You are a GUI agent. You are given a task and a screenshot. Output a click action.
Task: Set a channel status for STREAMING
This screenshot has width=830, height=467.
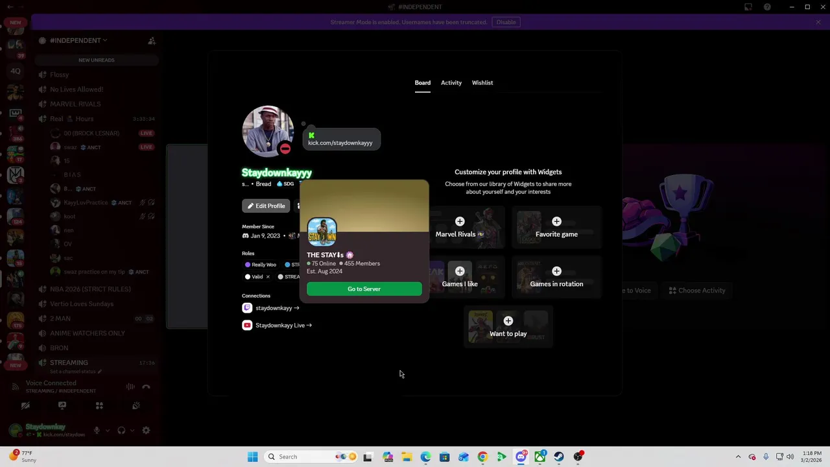point(75,372)
